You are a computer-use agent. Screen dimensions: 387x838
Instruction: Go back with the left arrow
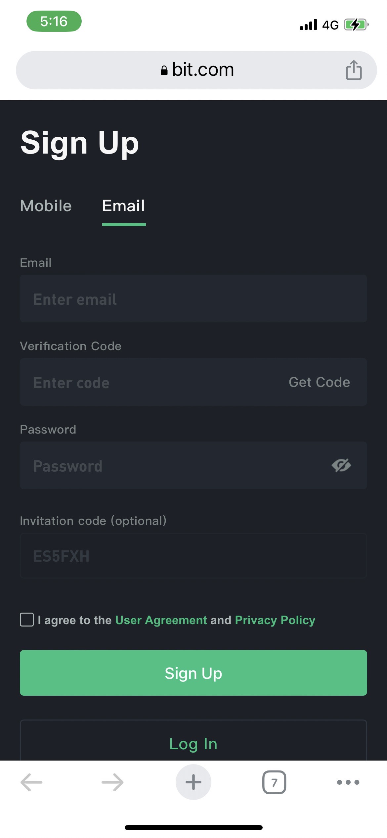(31, 782)
